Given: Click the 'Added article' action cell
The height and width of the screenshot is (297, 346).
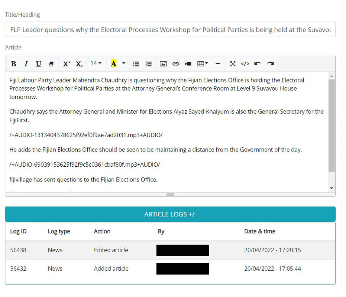Looking at the screenshot, I should tap(111, 268).
